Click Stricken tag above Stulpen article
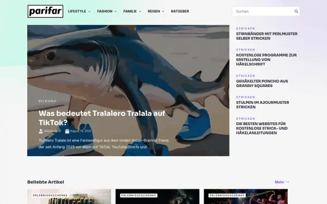This screenshot has height=204, width=327. [x=246, y=97]
